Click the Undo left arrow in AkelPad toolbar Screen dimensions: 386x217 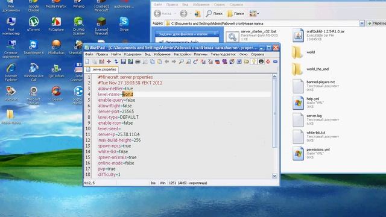(166, 61)
